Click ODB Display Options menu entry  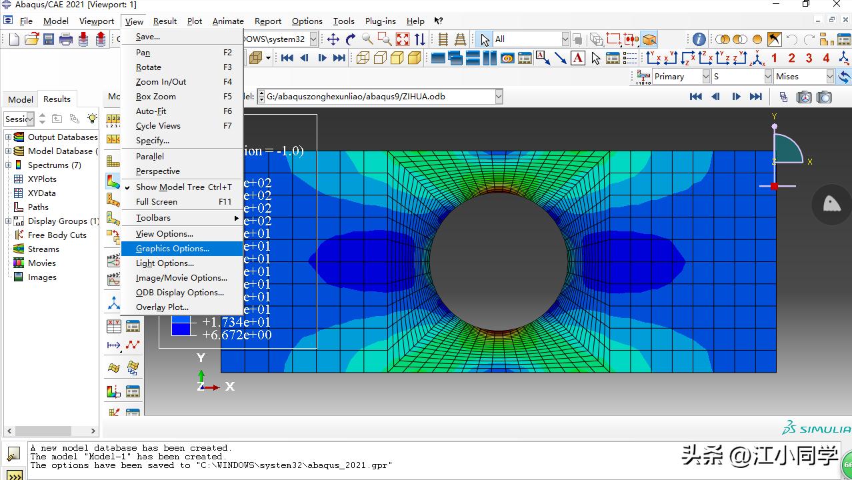180,293
